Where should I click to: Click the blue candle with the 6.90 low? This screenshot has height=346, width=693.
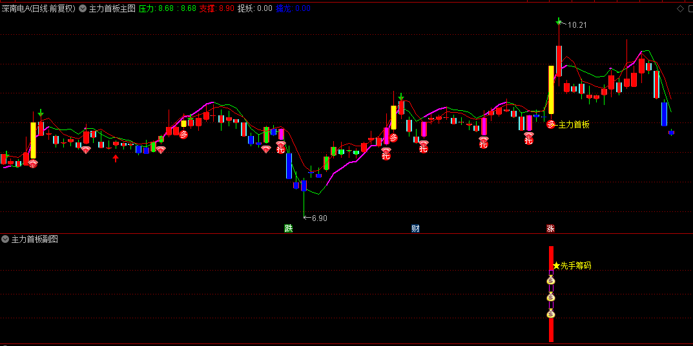pos(304,186)
